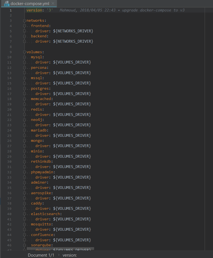Close the docker-compose.yml tab
Viewport: 213px width, 258px height.
point(53,4)
